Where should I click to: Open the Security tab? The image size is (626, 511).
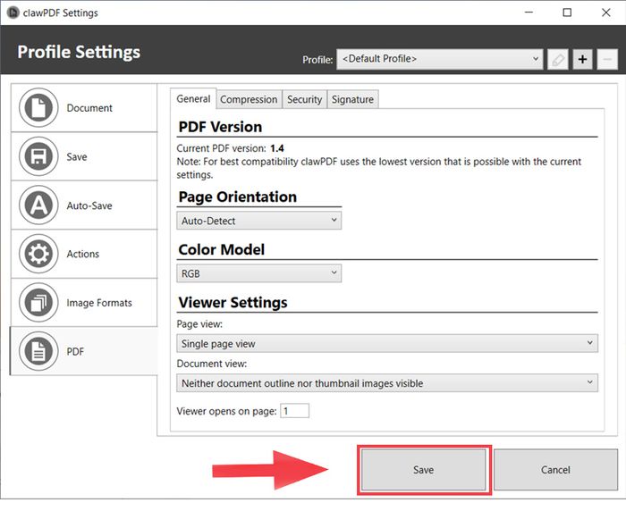[305, 99]
